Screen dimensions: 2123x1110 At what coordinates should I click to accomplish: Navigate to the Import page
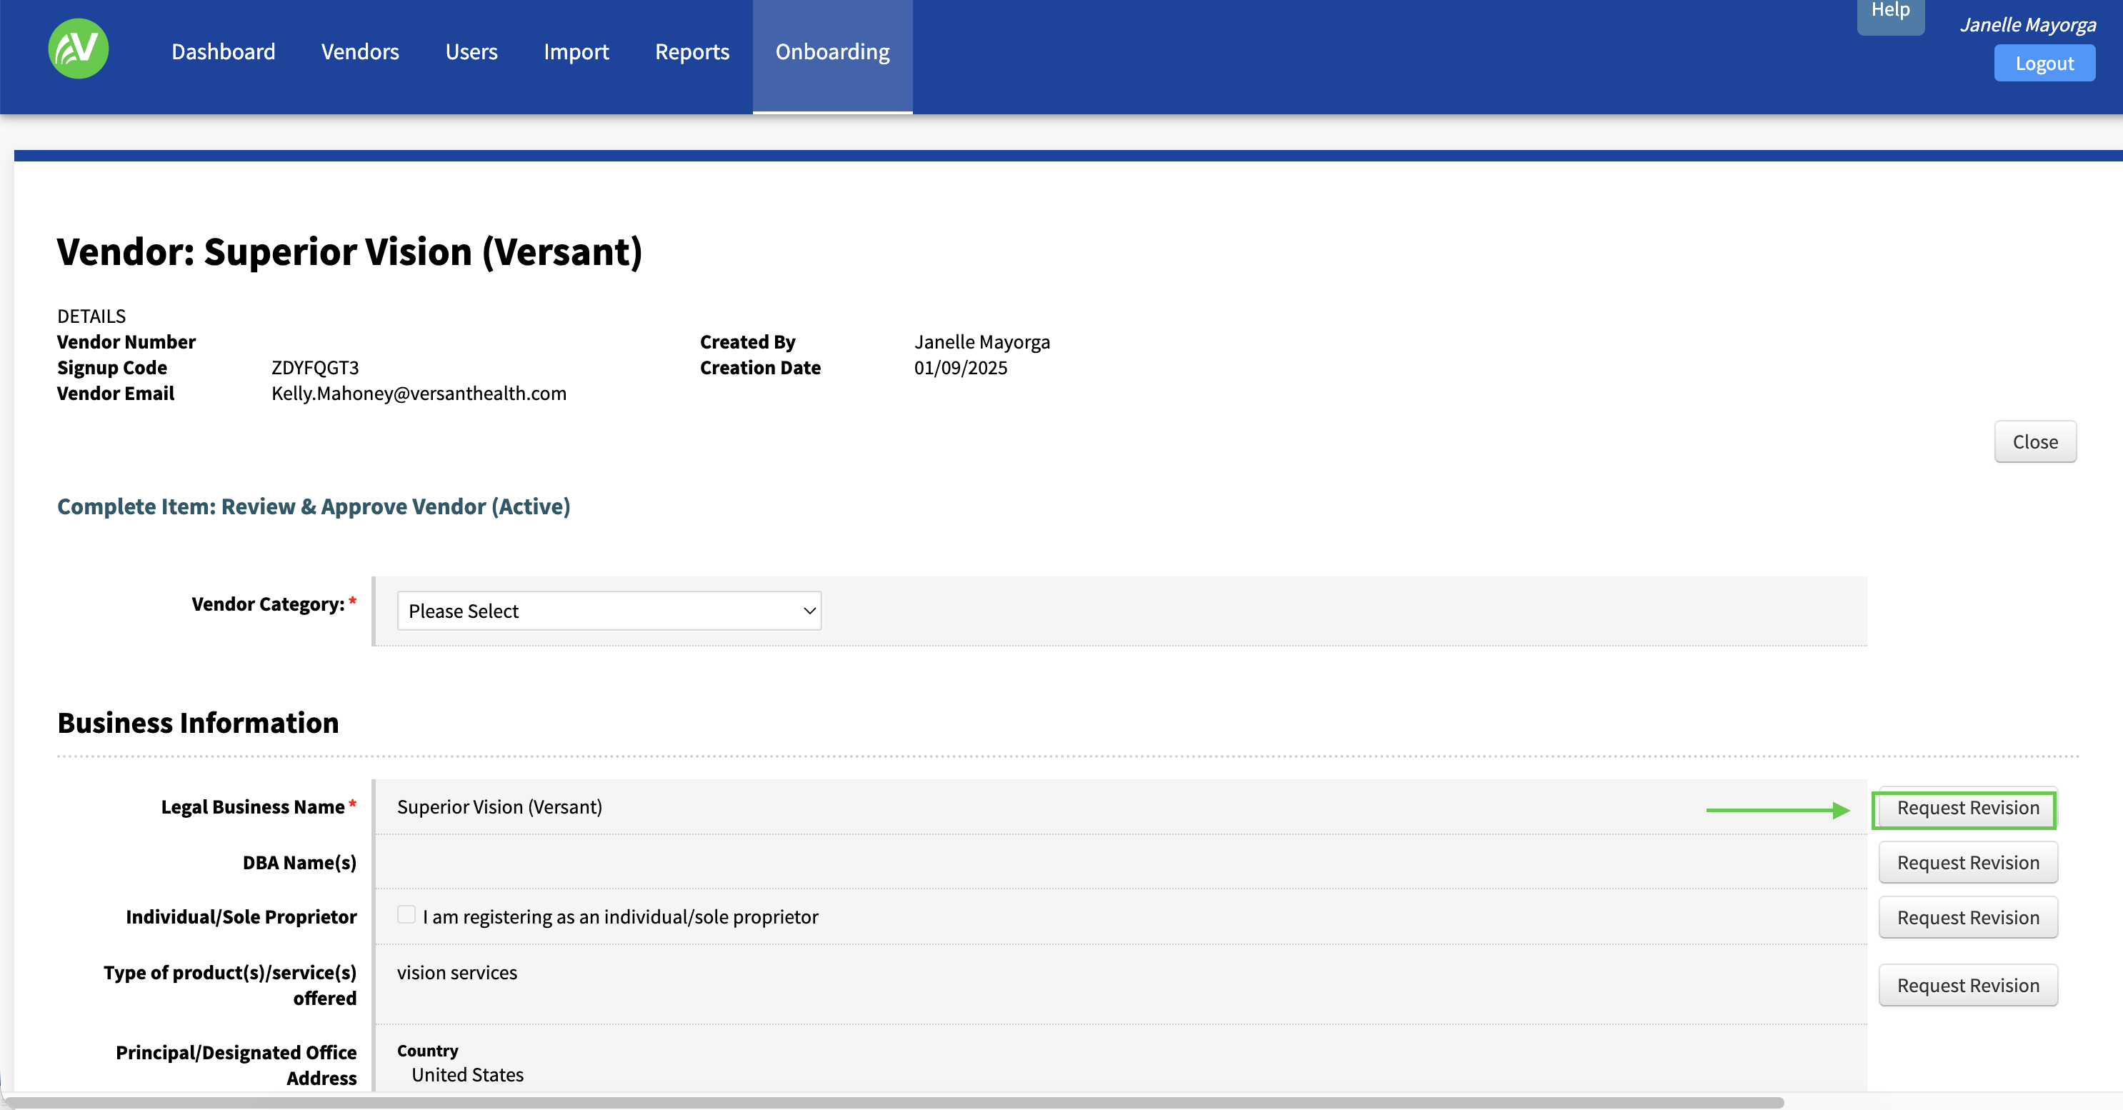pos(576,52)
